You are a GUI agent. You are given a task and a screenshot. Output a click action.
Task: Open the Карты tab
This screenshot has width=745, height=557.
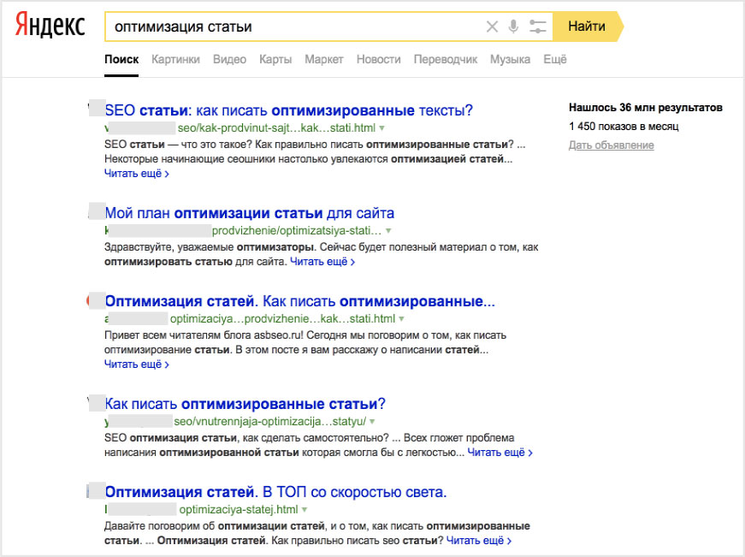coord(275,59)
